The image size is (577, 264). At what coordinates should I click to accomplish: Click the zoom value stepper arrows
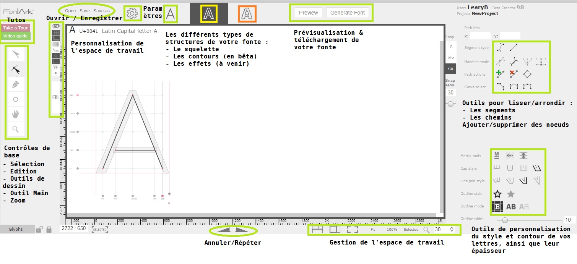tap(452, 230)
